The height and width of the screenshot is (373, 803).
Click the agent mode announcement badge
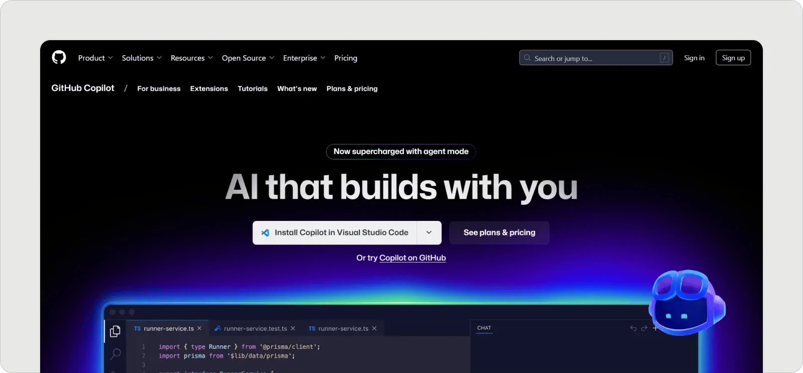tap(401, 152)
